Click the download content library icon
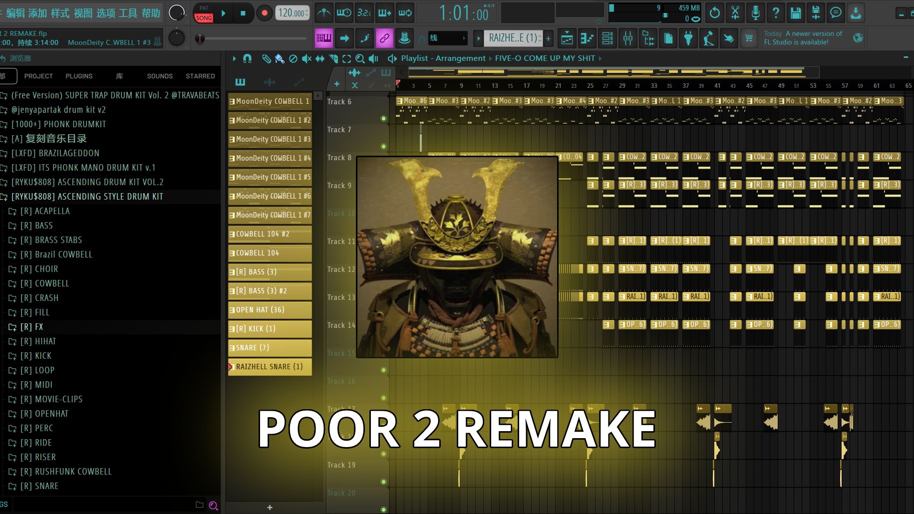The image size is (914, 514). click(856, 13)
